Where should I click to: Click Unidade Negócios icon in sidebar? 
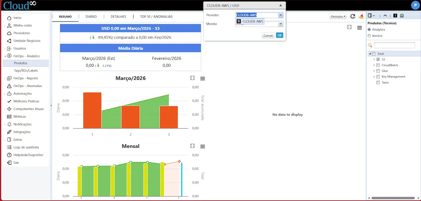(9, 41)
